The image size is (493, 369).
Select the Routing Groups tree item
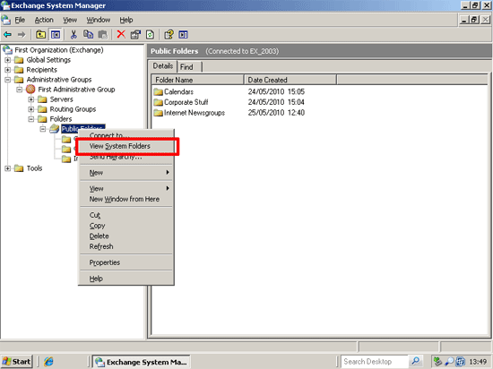point(73,109)
